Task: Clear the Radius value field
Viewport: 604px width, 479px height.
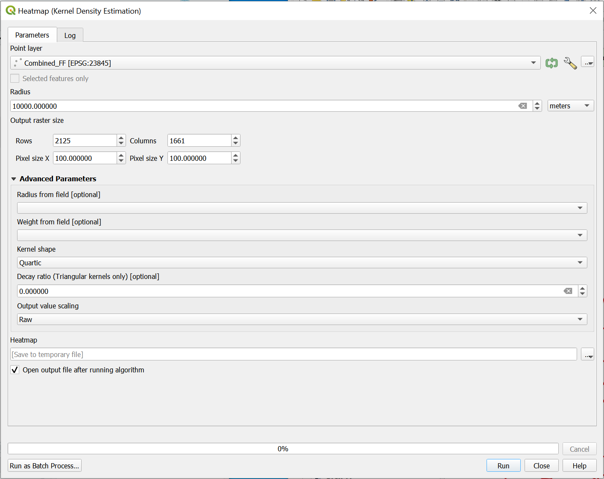Action: click(522, 106)
